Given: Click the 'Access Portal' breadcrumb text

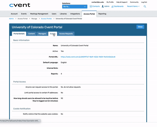Looking at the screenshot, I should pos(23,19).
